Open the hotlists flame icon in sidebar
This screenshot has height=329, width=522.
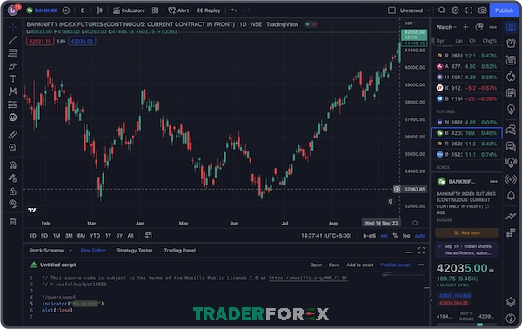[511, 77]
